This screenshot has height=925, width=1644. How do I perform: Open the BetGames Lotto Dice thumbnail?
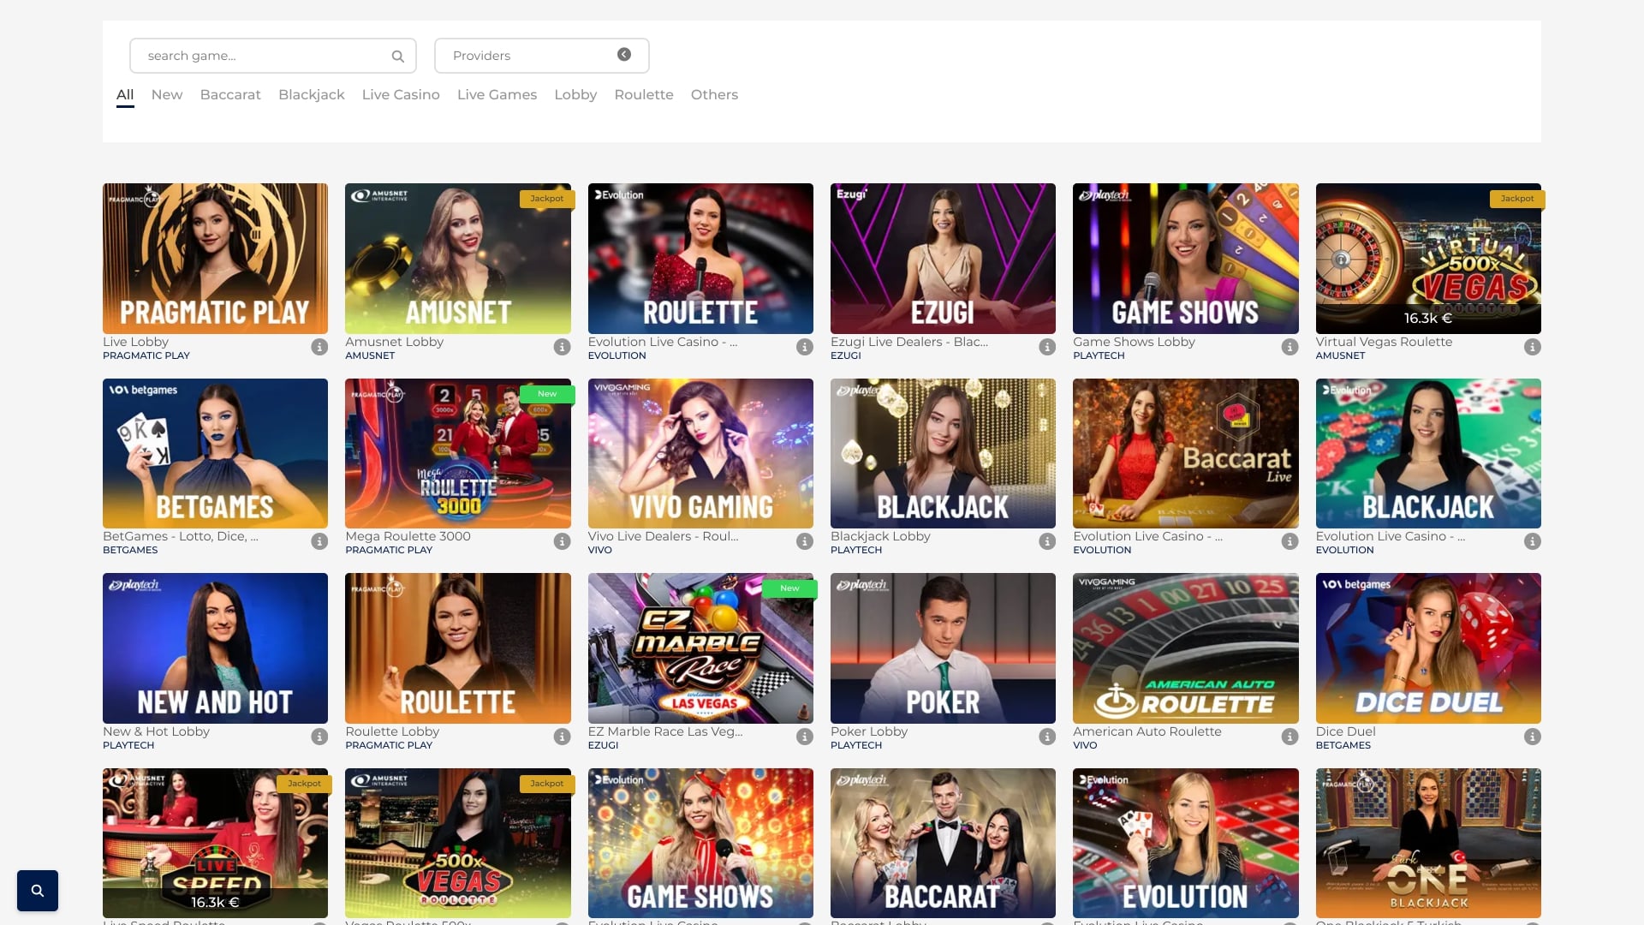tap(215, 453)
